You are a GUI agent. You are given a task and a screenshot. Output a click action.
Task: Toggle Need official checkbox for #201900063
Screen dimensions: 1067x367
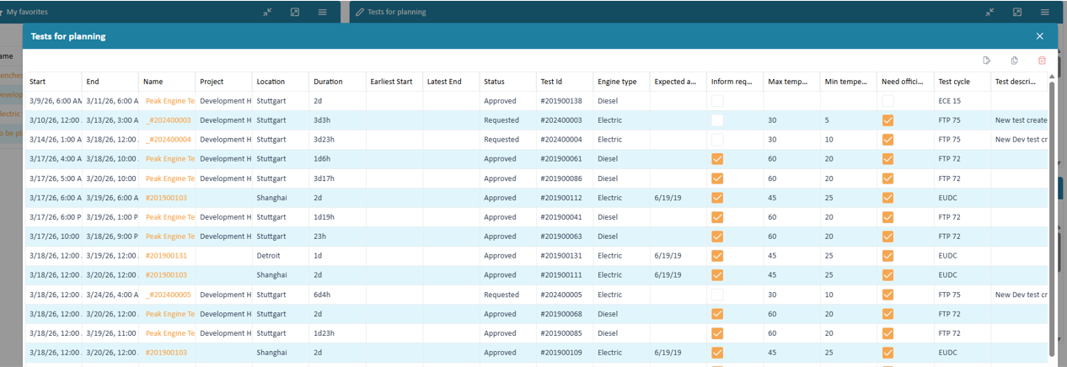click(887, 237)
